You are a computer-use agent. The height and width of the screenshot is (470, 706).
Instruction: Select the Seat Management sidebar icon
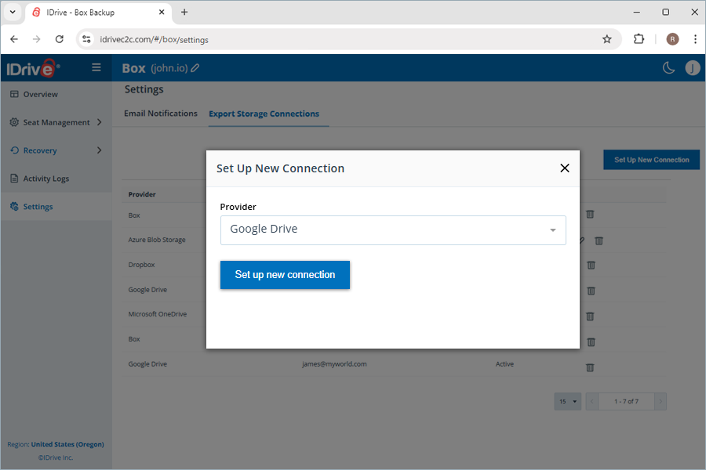[x=13, y=122]
